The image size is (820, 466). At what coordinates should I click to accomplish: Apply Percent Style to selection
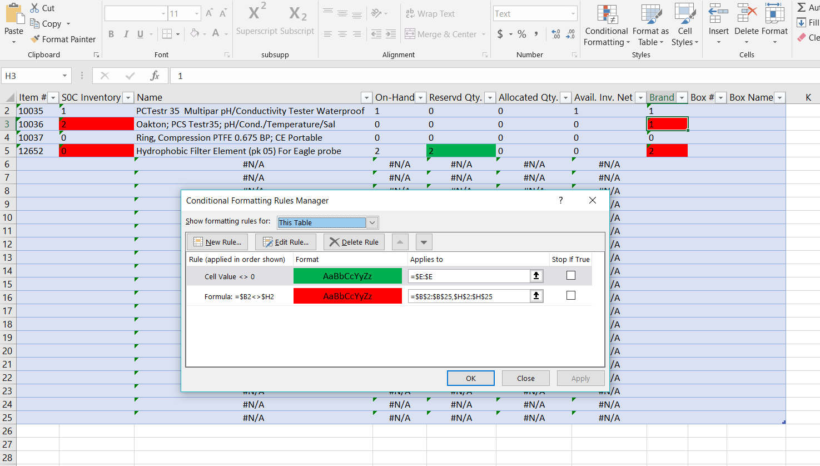tap(521, 34)
